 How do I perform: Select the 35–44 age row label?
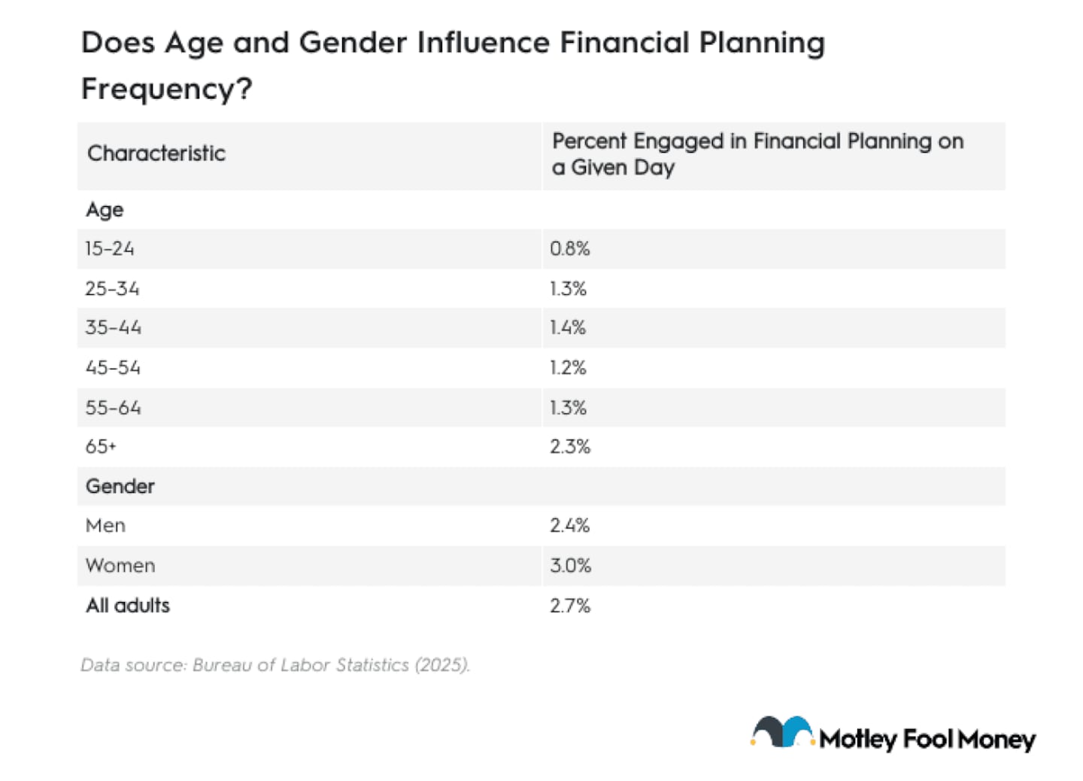pos(114,328)
